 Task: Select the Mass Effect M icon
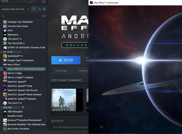5,64
